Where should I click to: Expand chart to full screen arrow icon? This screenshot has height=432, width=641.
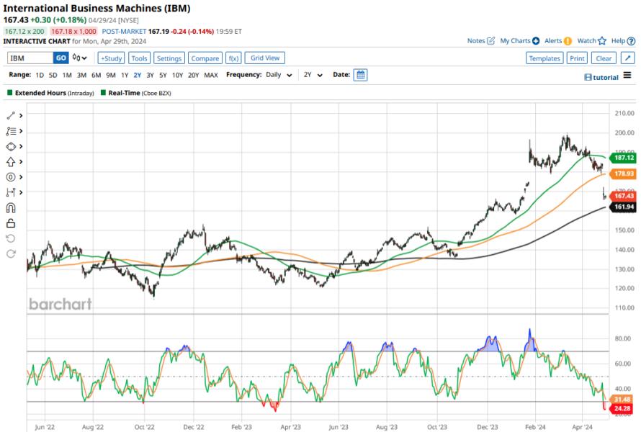point(627,58)
